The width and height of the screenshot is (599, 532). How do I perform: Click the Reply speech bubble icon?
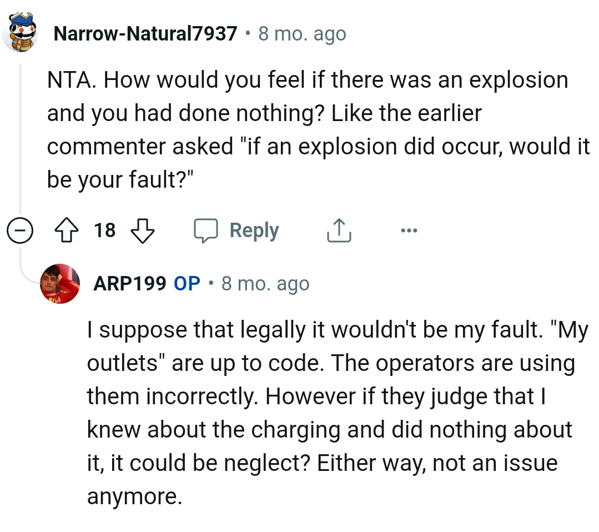point(205,230)
